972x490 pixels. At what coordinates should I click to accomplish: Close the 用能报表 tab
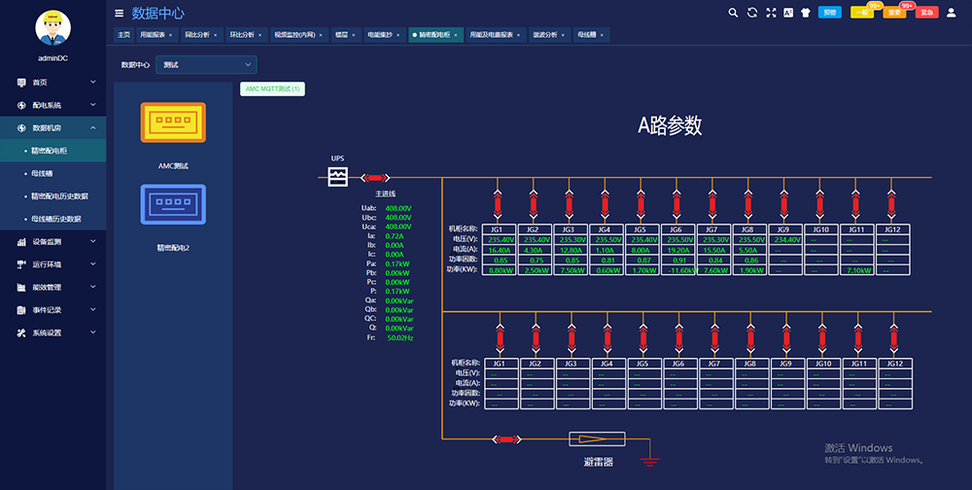click(x=170, y=35)
